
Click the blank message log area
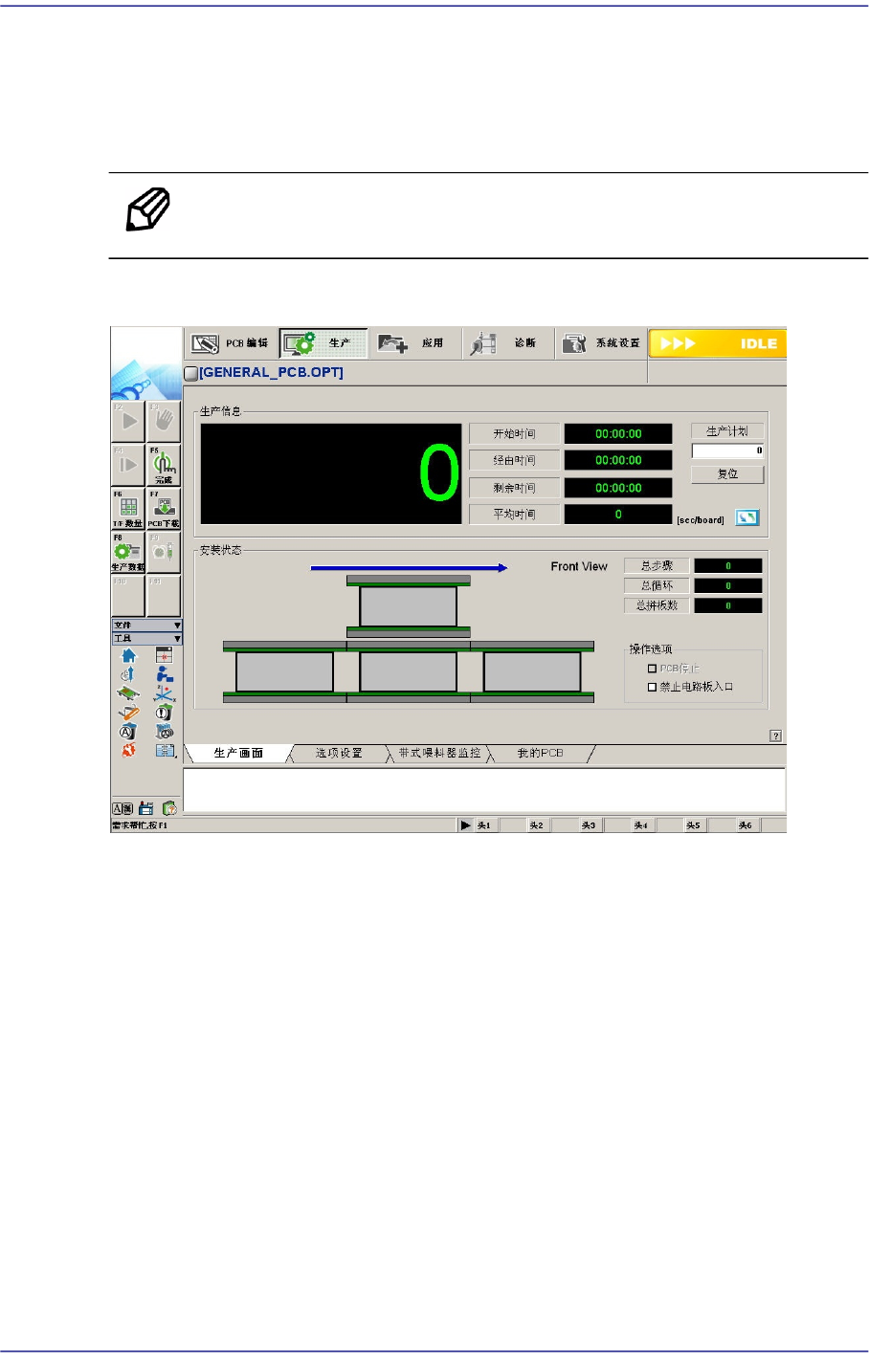click(x=484, y=790)
